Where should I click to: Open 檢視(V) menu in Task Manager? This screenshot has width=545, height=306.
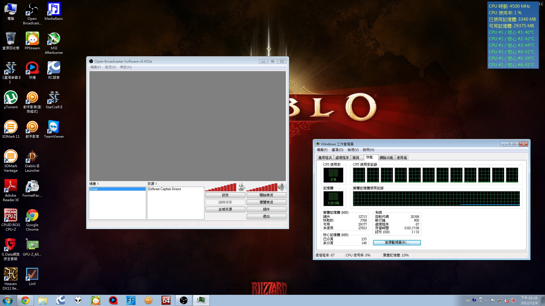(353, 150)
